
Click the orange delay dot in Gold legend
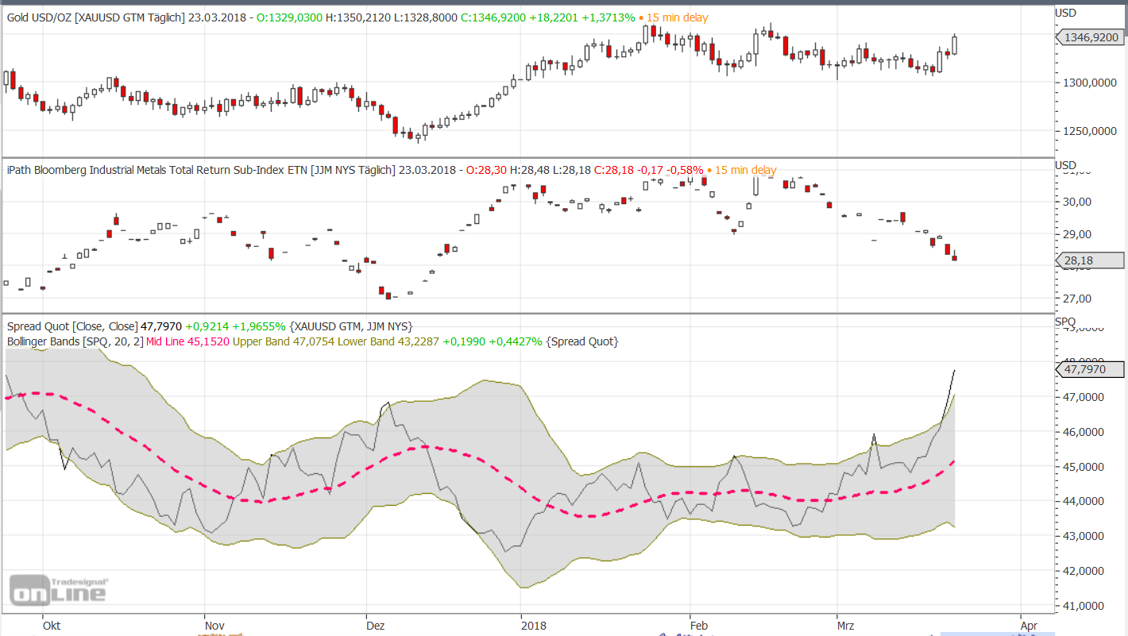[x=642, y=17]
